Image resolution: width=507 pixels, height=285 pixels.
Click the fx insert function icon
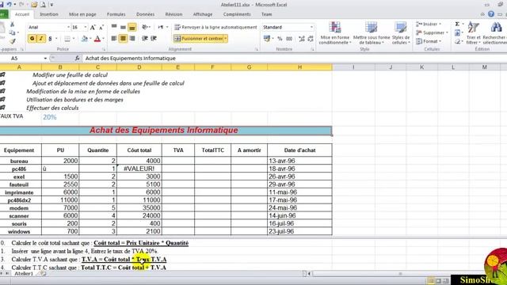(78, 58)
